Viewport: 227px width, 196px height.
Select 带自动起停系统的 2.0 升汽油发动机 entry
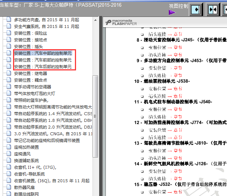click(x=53, y=127)
